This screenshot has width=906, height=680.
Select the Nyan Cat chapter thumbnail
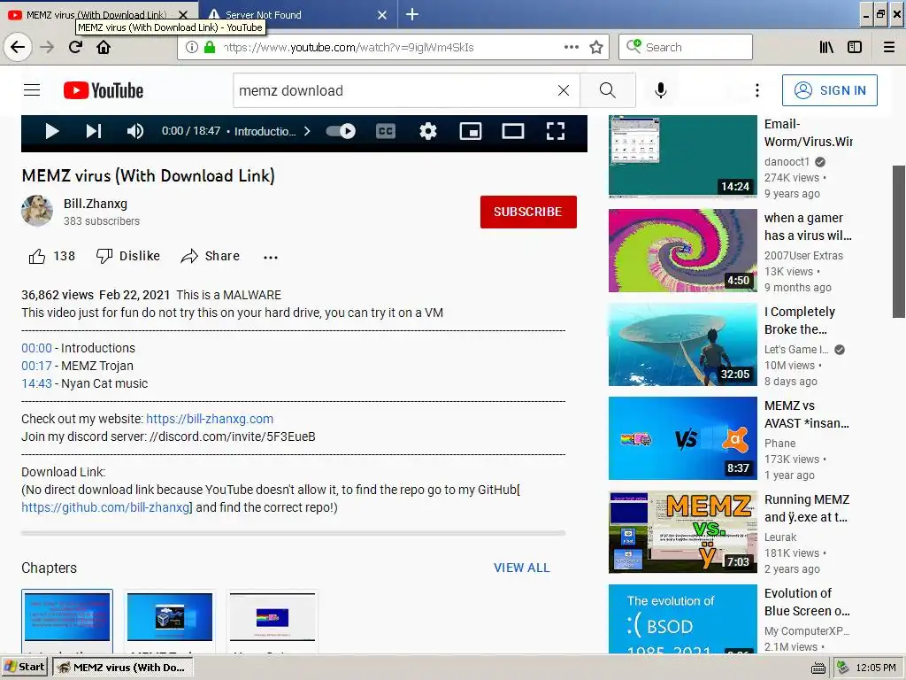[x=273, y=617]
